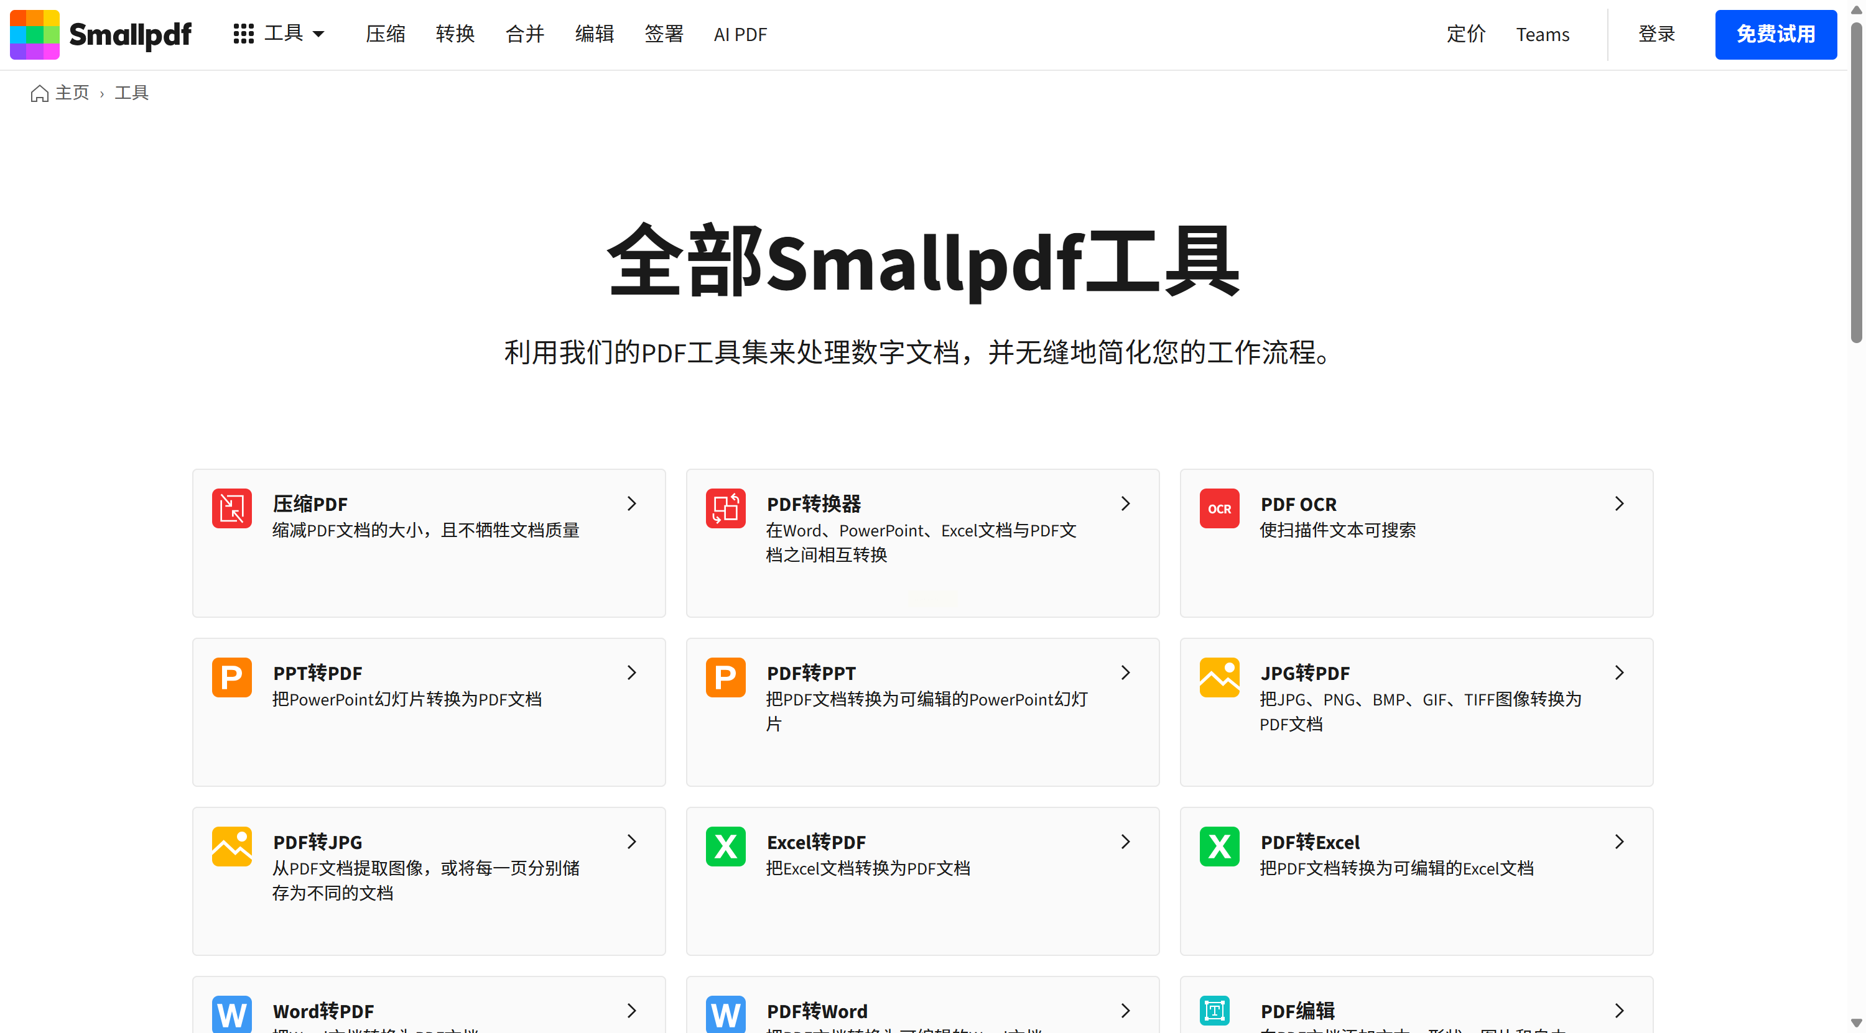Click the red OCR icon

coord(1219,508)
